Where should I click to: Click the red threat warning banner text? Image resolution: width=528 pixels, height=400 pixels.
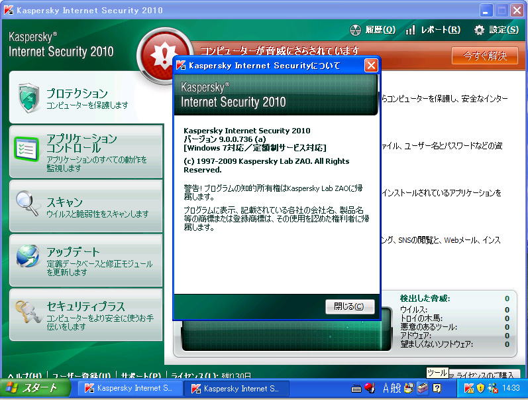coord(280,51)
